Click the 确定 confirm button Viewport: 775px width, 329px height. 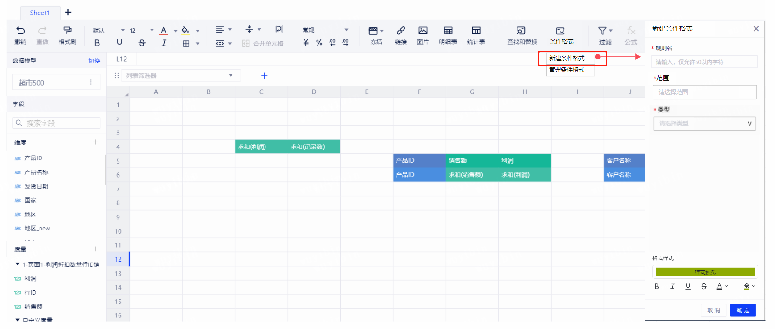point(742,310)
